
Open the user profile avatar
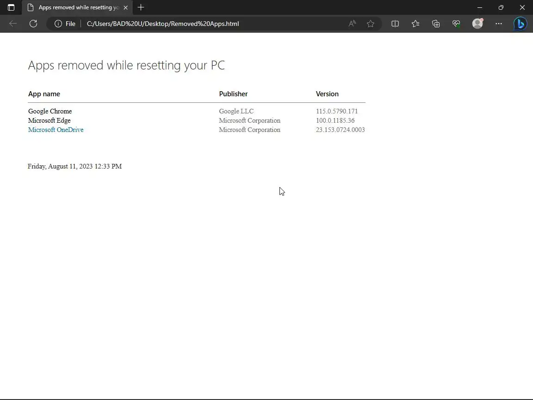point(477,24)
